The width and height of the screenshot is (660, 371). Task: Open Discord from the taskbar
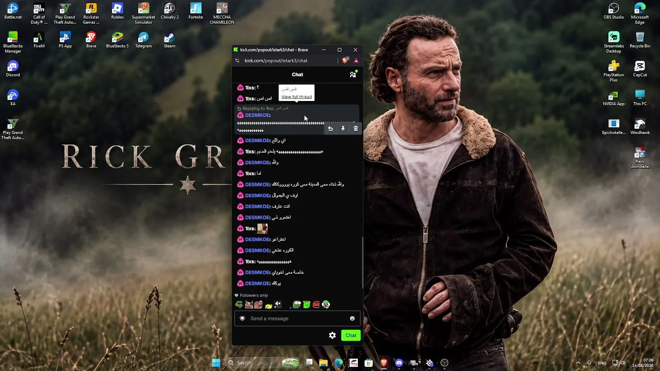399,363
